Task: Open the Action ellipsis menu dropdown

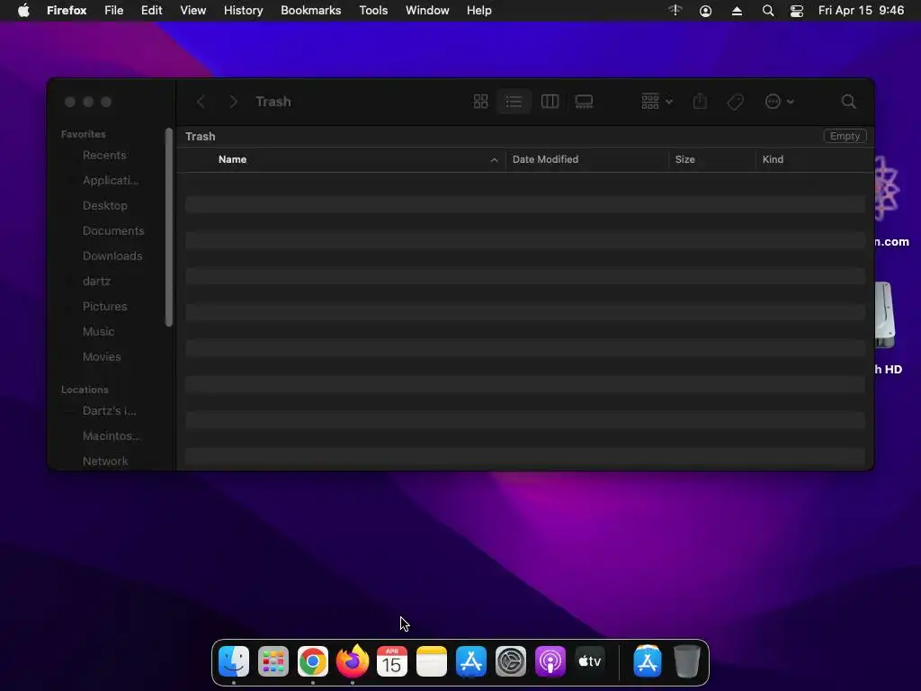Action: tap(780, 102)
